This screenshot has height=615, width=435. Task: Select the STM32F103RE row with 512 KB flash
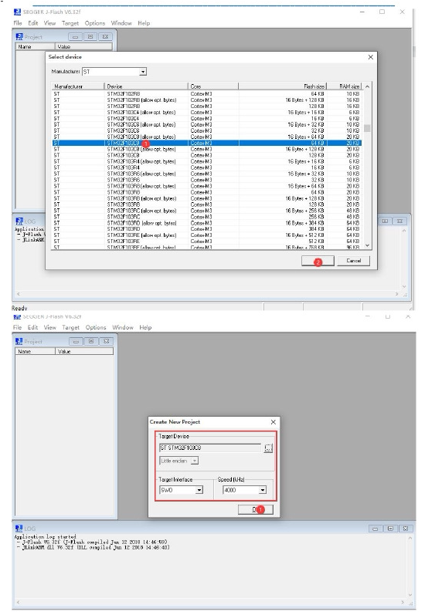[x=207, y=242]
